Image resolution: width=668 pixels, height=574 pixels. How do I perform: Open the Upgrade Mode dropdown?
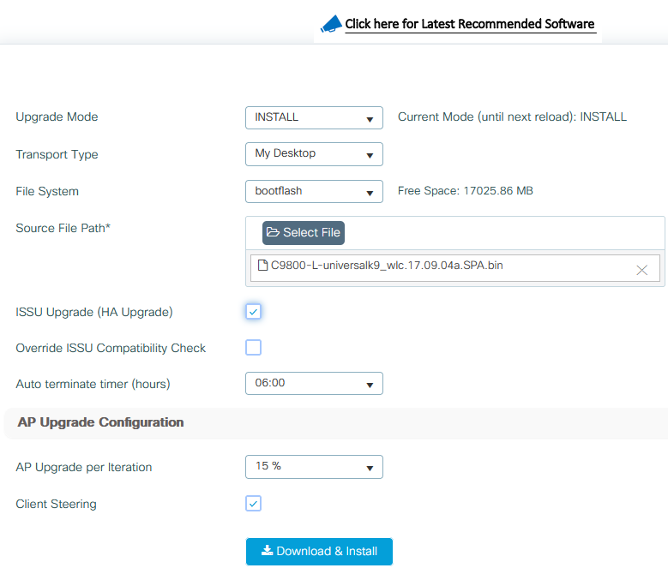(x=314, y=118)
